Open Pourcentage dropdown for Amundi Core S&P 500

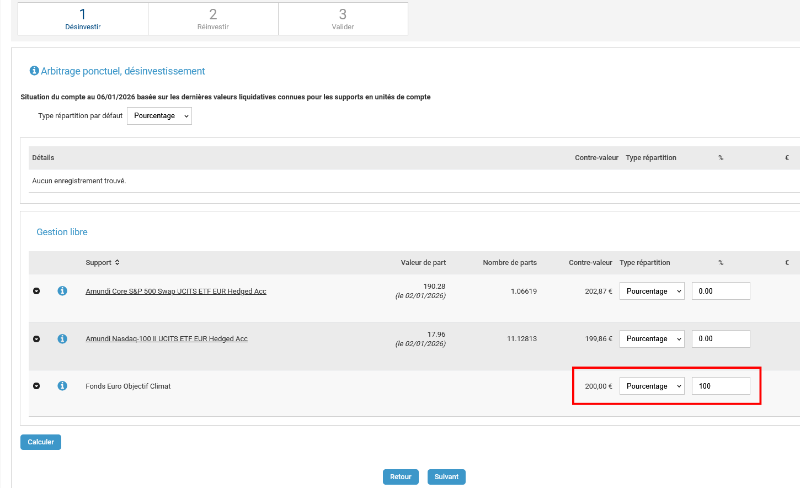[652, 291]
